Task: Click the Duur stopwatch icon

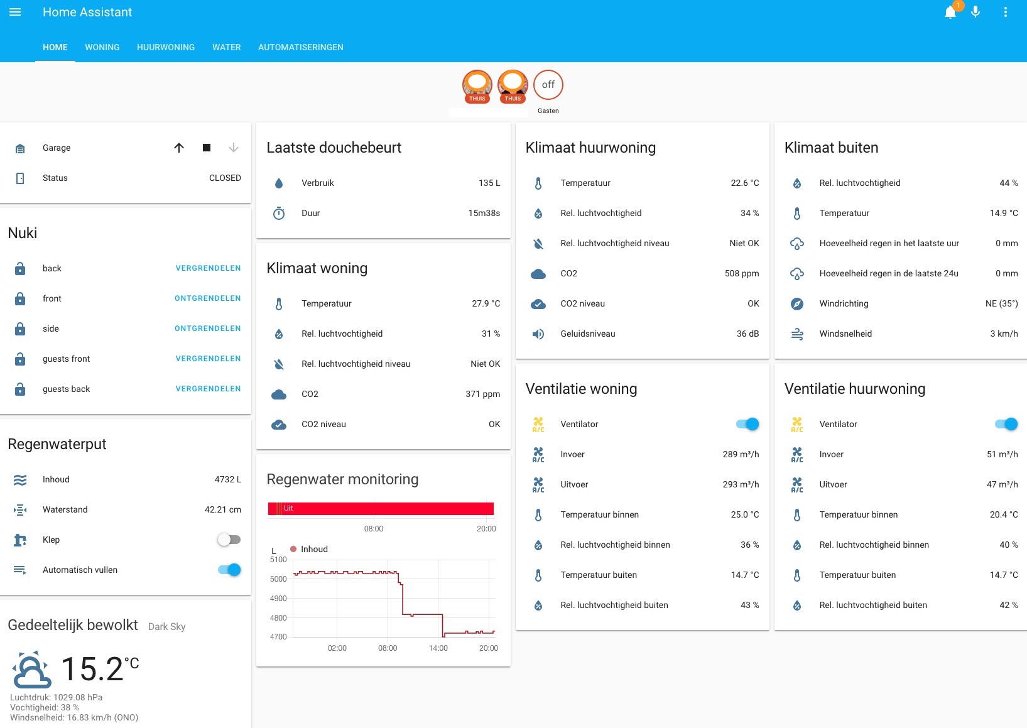Action: (279, 214)
